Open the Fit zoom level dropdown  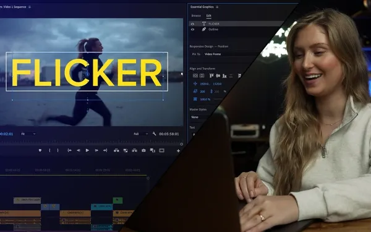(28, 134)
